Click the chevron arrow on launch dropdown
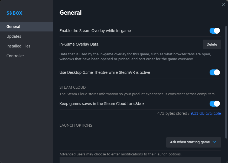The height and width of the screenshot is (163, 228). [x=214, y=142]
